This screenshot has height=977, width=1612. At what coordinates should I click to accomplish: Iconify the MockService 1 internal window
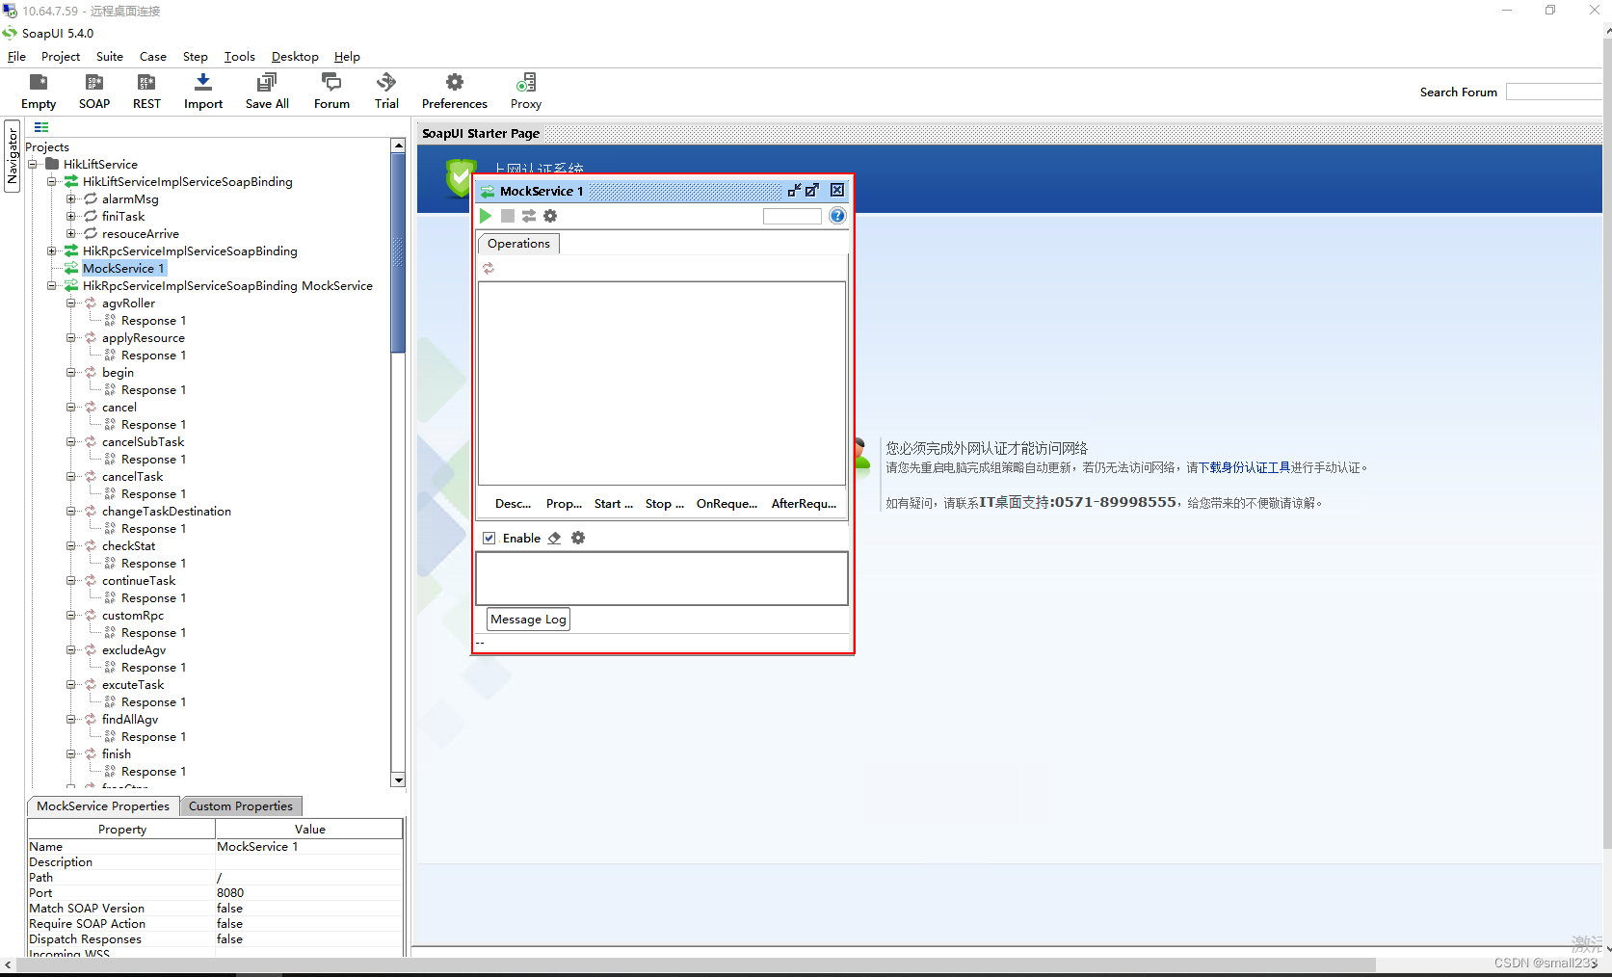coord(794,190)
